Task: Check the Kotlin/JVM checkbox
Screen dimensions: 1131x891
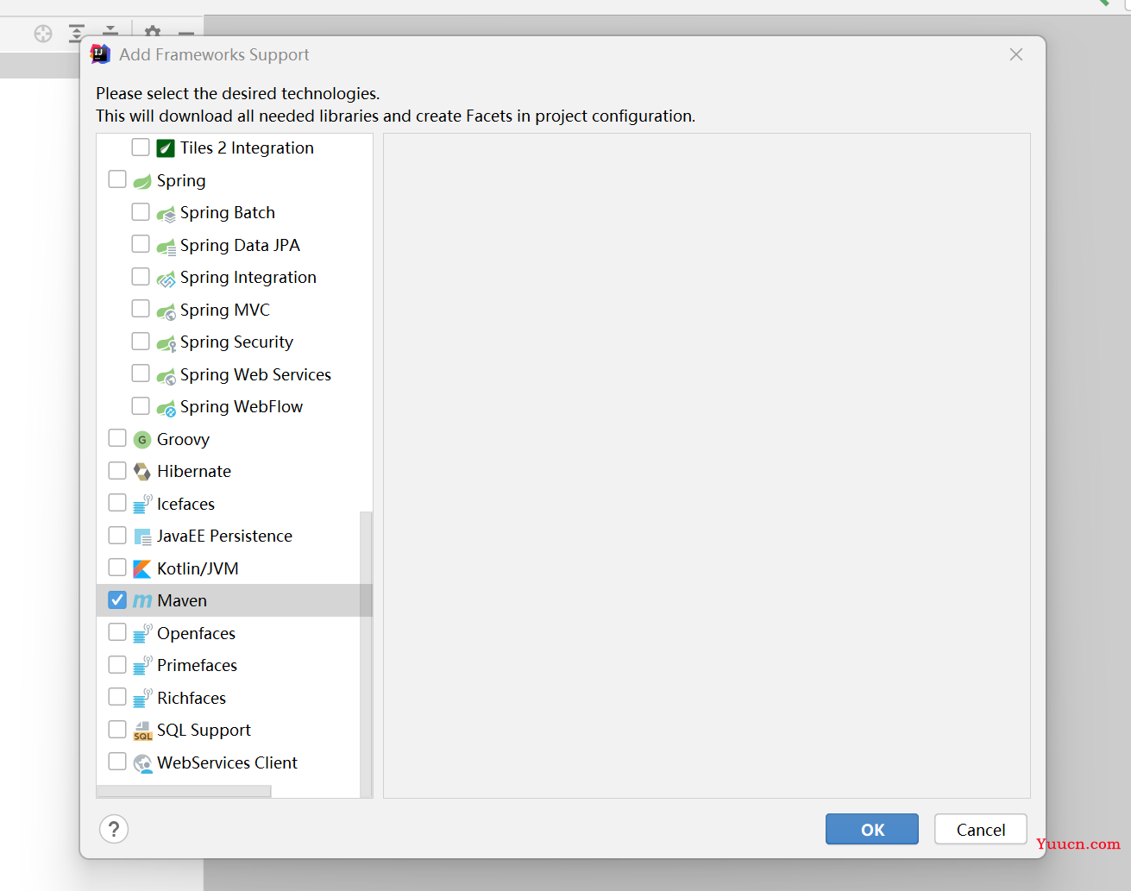Action: [117, 568]
